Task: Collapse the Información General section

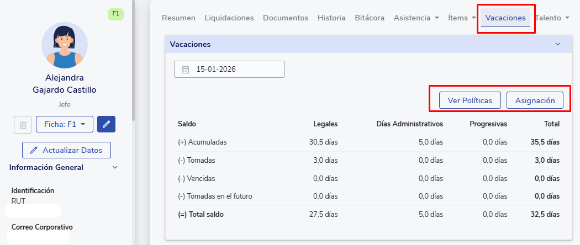Action: [115, 167]
